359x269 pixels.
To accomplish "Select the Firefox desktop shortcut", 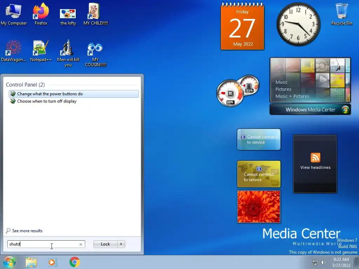I will [x=41, y=14].
